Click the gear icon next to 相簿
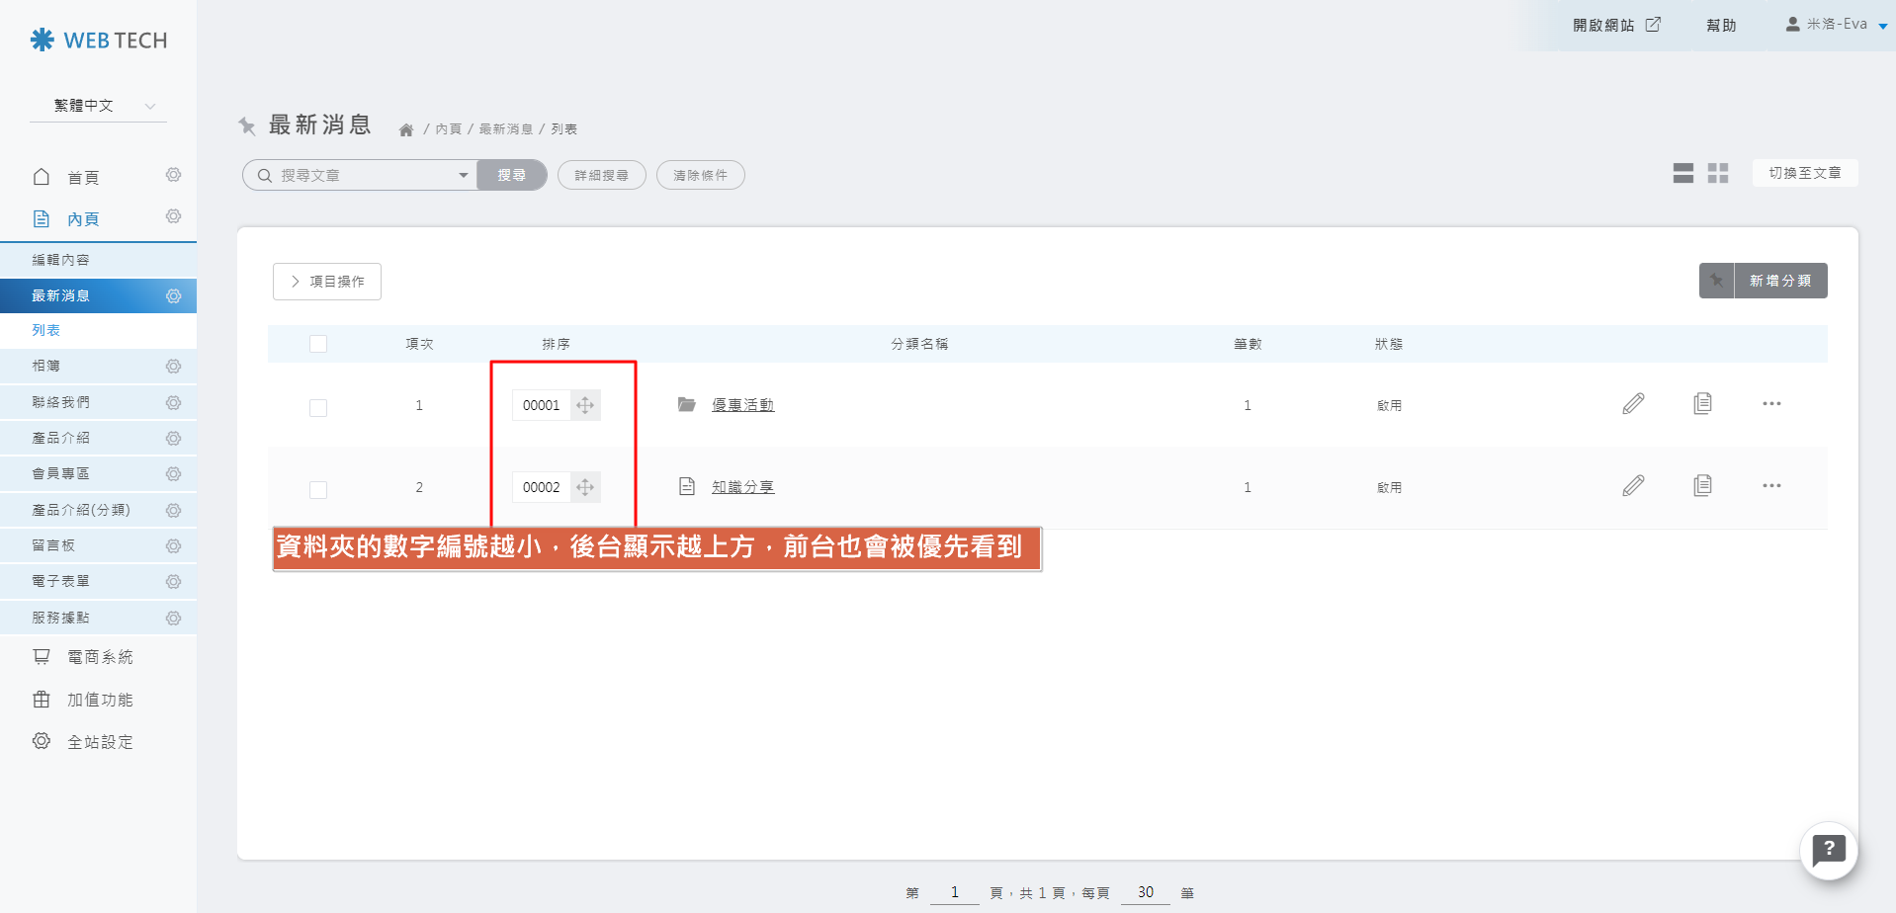 click(173, 367)
